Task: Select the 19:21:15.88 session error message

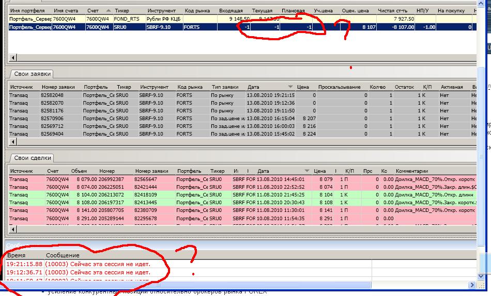Action: [x=78, y=264]
